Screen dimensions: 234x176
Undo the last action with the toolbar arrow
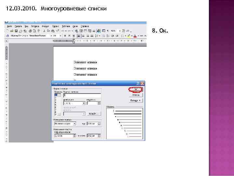coord(63,31)
